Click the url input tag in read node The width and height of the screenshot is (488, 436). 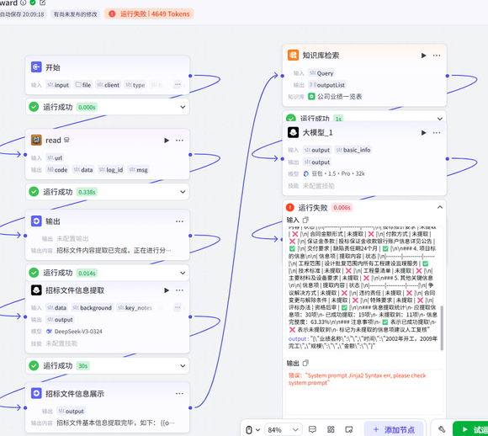[x=55, y=158]
